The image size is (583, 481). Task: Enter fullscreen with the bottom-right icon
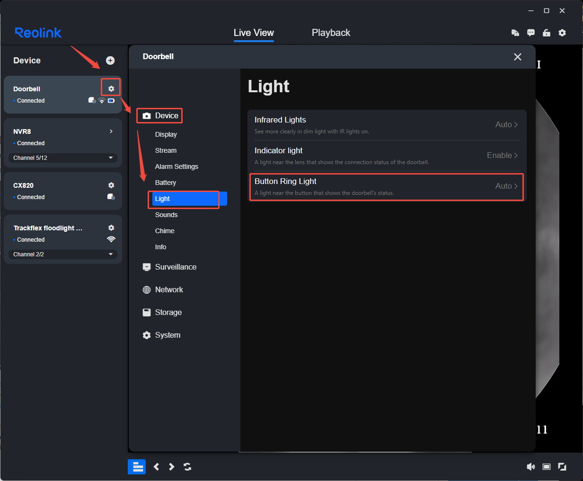pos(562,467)
